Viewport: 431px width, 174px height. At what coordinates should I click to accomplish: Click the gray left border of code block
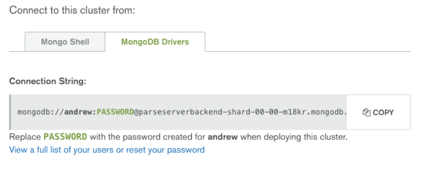10,112
